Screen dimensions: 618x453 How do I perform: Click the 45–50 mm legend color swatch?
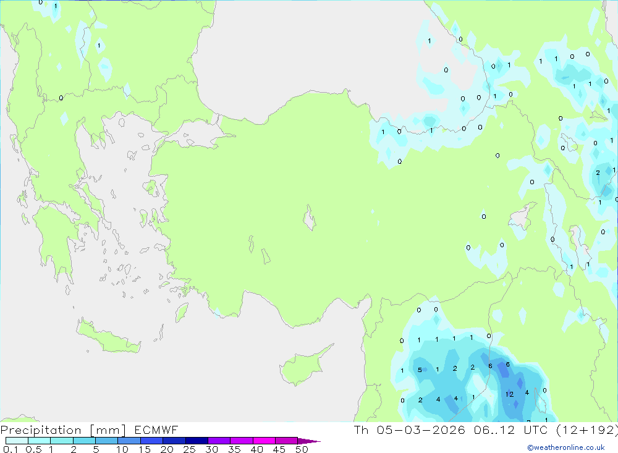click(x=286, y=441)
